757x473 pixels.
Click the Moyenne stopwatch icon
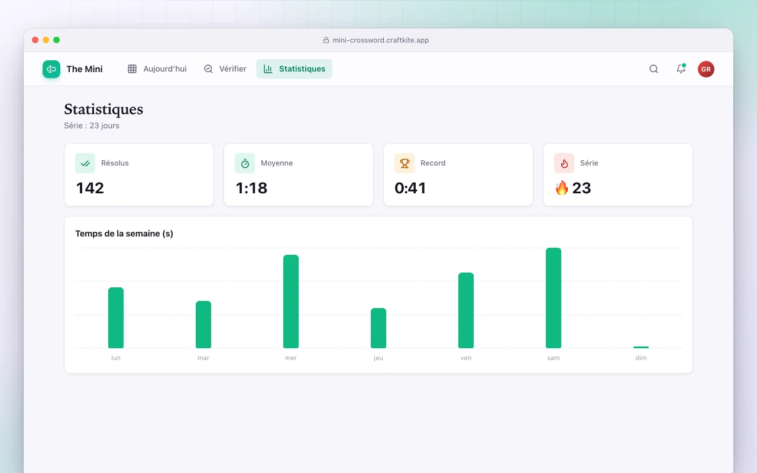pos(245,163)
